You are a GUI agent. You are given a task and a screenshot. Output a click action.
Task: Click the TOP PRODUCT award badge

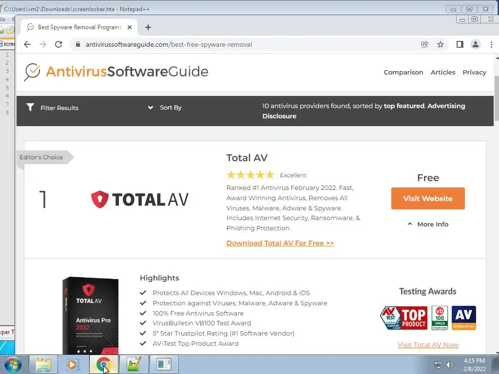pos(414,318)
